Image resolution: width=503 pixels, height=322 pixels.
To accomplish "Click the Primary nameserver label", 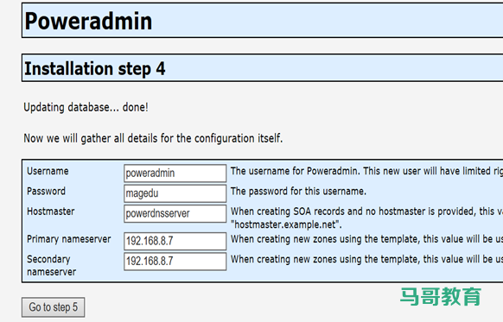I will coord(69,239).
